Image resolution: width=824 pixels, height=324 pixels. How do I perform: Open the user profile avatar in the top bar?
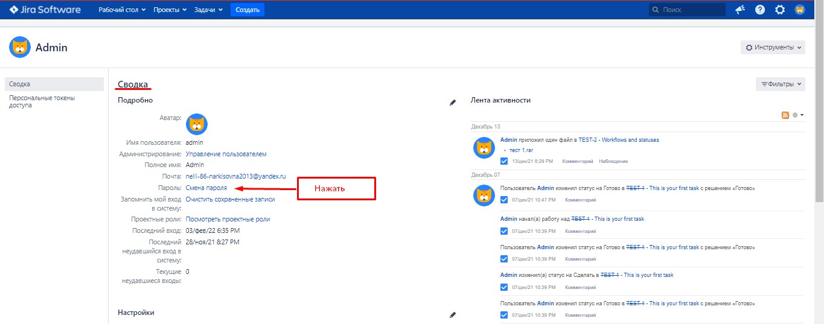pyautogui.click(x=800, y=10)
